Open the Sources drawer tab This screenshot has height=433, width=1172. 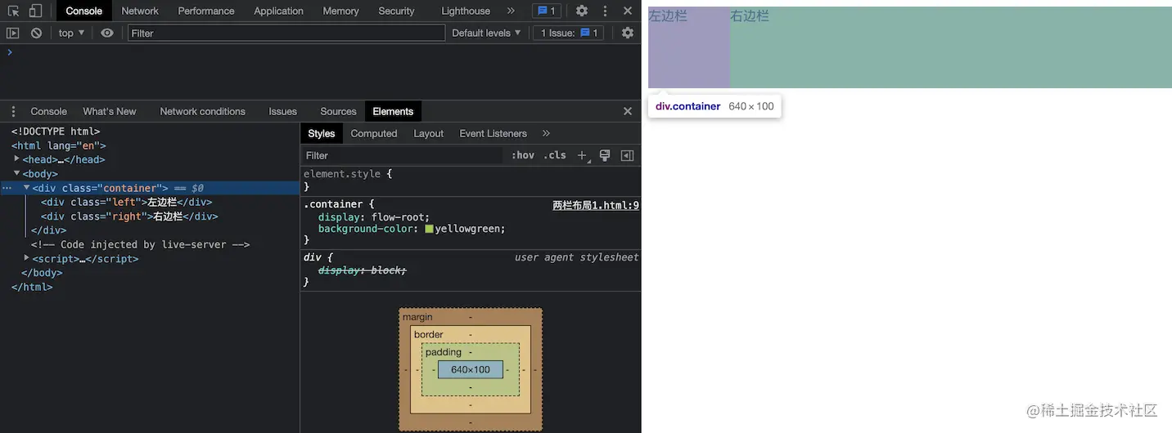338,111
